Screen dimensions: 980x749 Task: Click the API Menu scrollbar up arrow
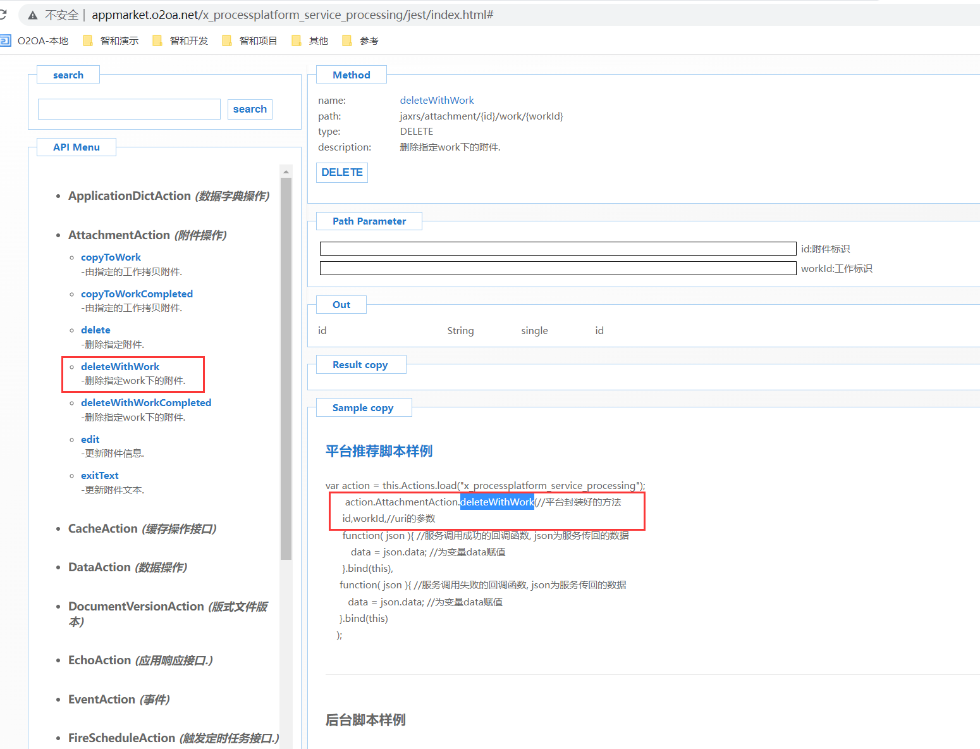286,171
